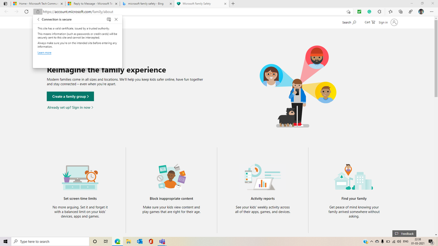Open the Extensions puzzle-piece icon
Image resolution: width=438 pixels, height=246 pixels.
click(x=379, y=12)
